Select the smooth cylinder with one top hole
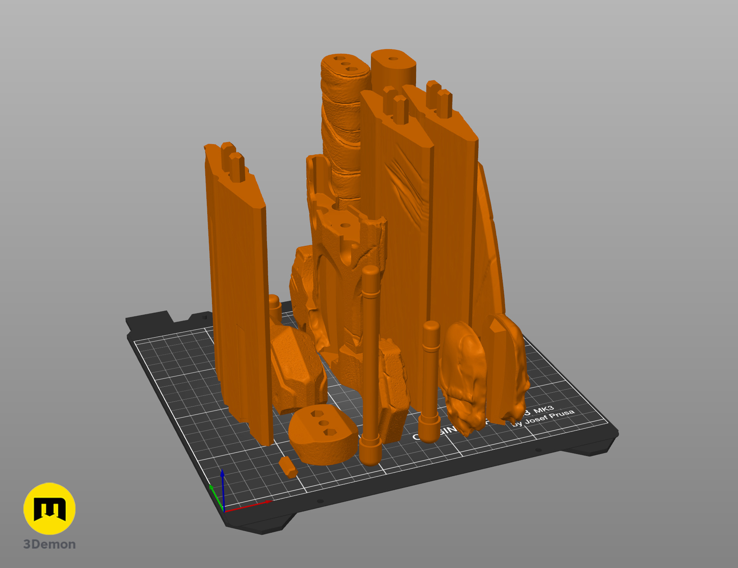Image resolution: width=738 pixels, height=568 pixels. pyautogui.click(x=393, y=69)
